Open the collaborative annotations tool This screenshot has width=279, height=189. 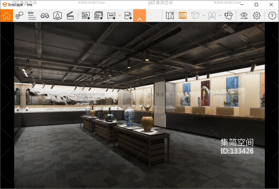[19, 16]
